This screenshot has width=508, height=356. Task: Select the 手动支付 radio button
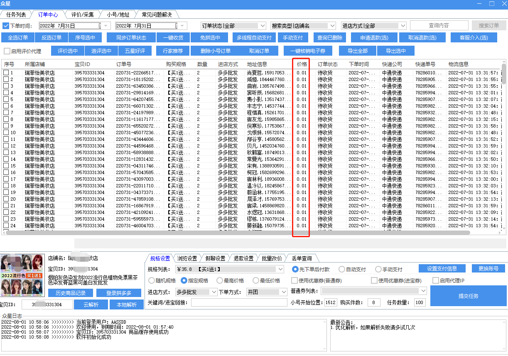point(378,269)
